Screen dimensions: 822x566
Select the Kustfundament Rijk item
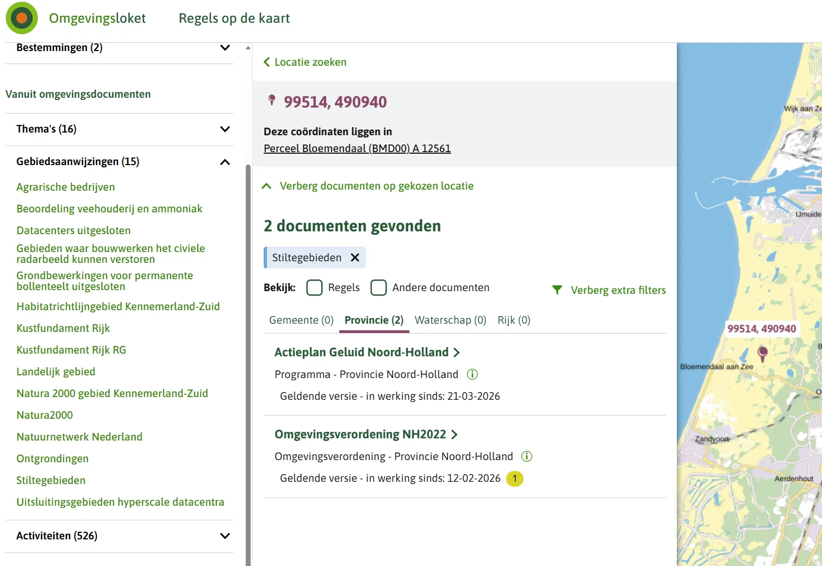[x=63, y=328]
